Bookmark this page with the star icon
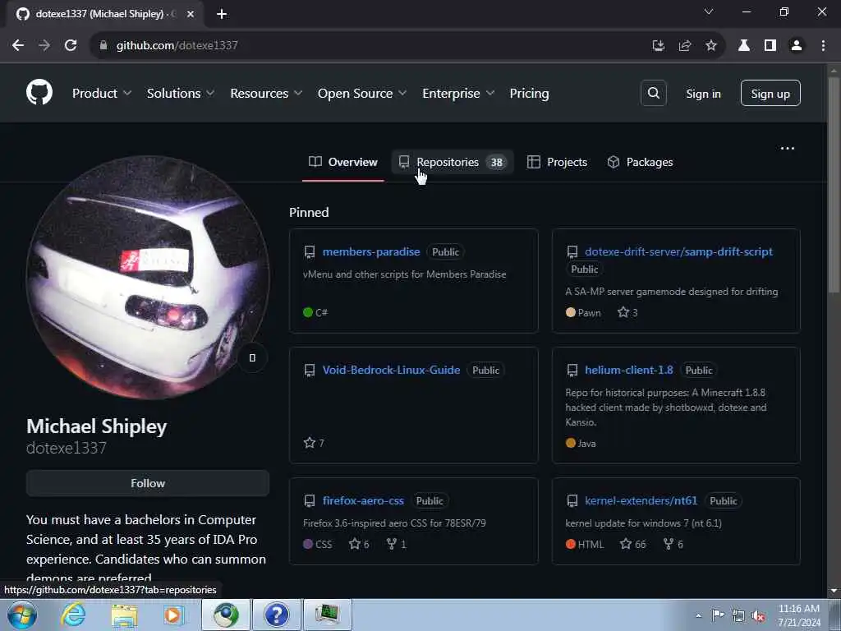The height and width of the screenshot is (631, 841). tap(710, 45)
